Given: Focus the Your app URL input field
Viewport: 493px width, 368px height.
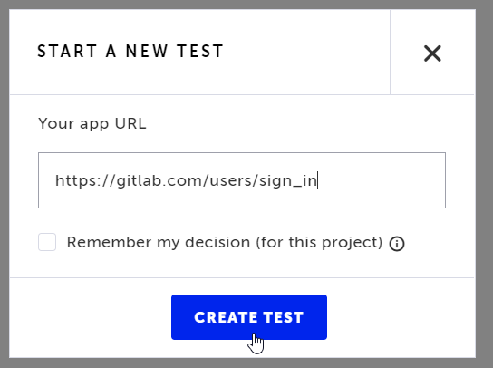Looking at the screenshot, I should tap(242, 180).
